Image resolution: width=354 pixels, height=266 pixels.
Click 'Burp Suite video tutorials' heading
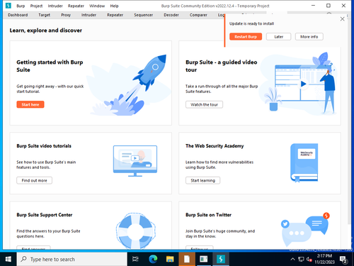44,146
